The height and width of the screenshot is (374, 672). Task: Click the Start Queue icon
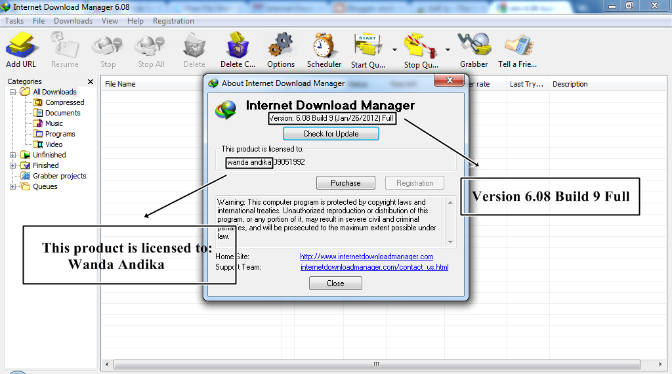(x=367, y=45)
